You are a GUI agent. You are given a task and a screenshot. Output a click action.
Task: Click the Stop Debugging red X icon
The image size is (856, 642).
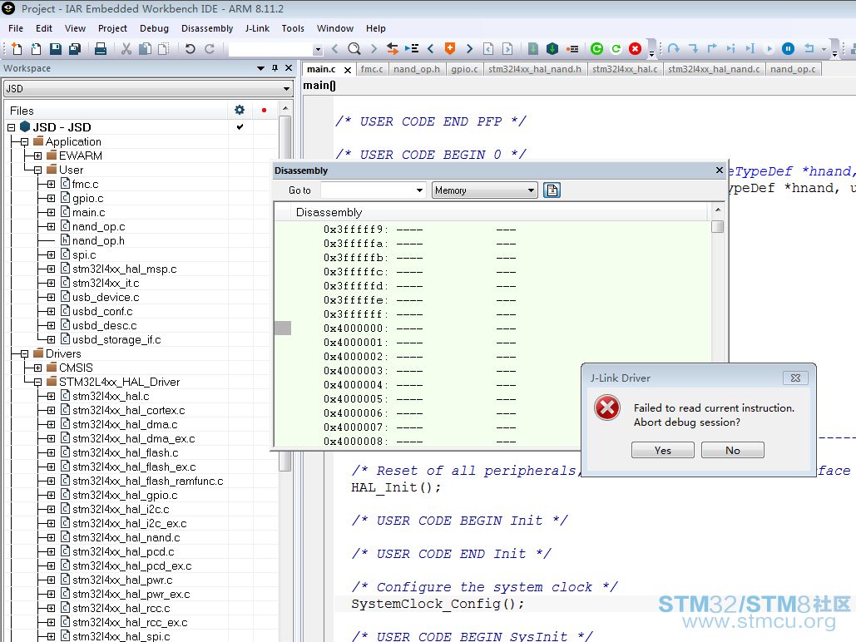[635, 49]
